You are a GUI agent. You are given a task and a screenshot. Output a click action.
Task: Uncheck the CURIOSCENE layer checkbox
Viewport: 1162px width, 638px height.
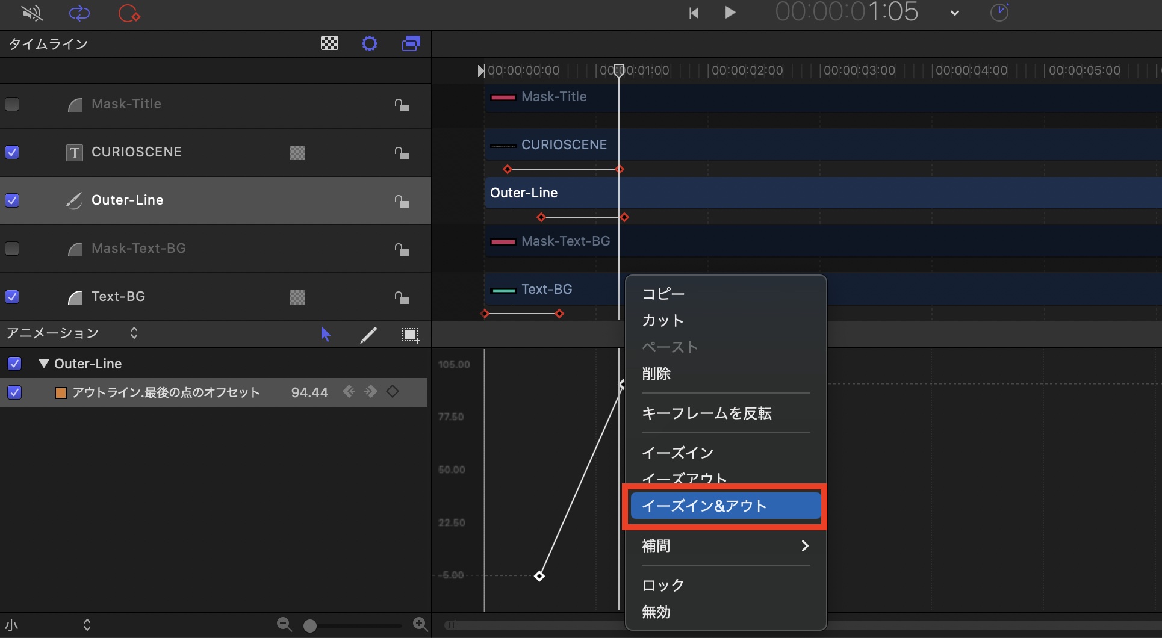[12, 152]
